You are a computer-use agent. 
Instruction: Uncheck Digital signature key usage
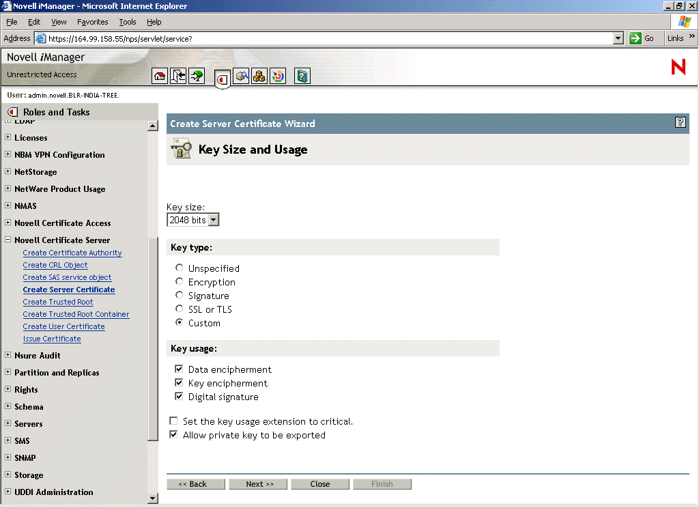pyautogui.click(x=179, y=396)
